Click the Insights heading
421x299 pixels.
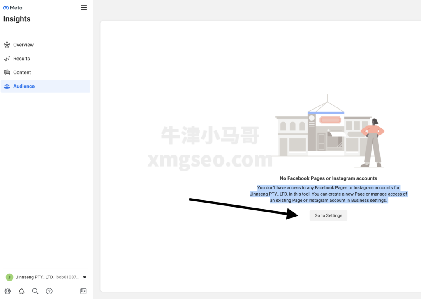coord(16,19)
